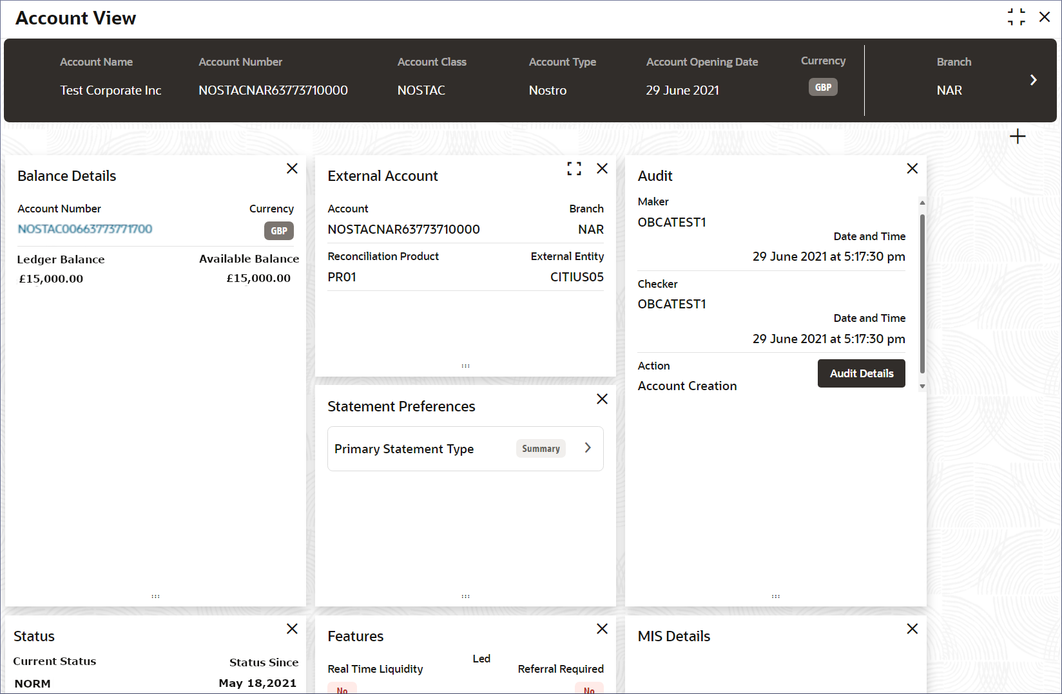
Task: Click Balance Details resize handle dots
Action: click(x=155, y=597)
